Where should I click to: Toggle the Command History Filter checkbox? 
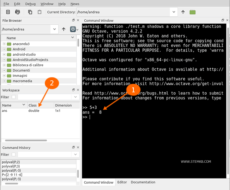point(13,155)
